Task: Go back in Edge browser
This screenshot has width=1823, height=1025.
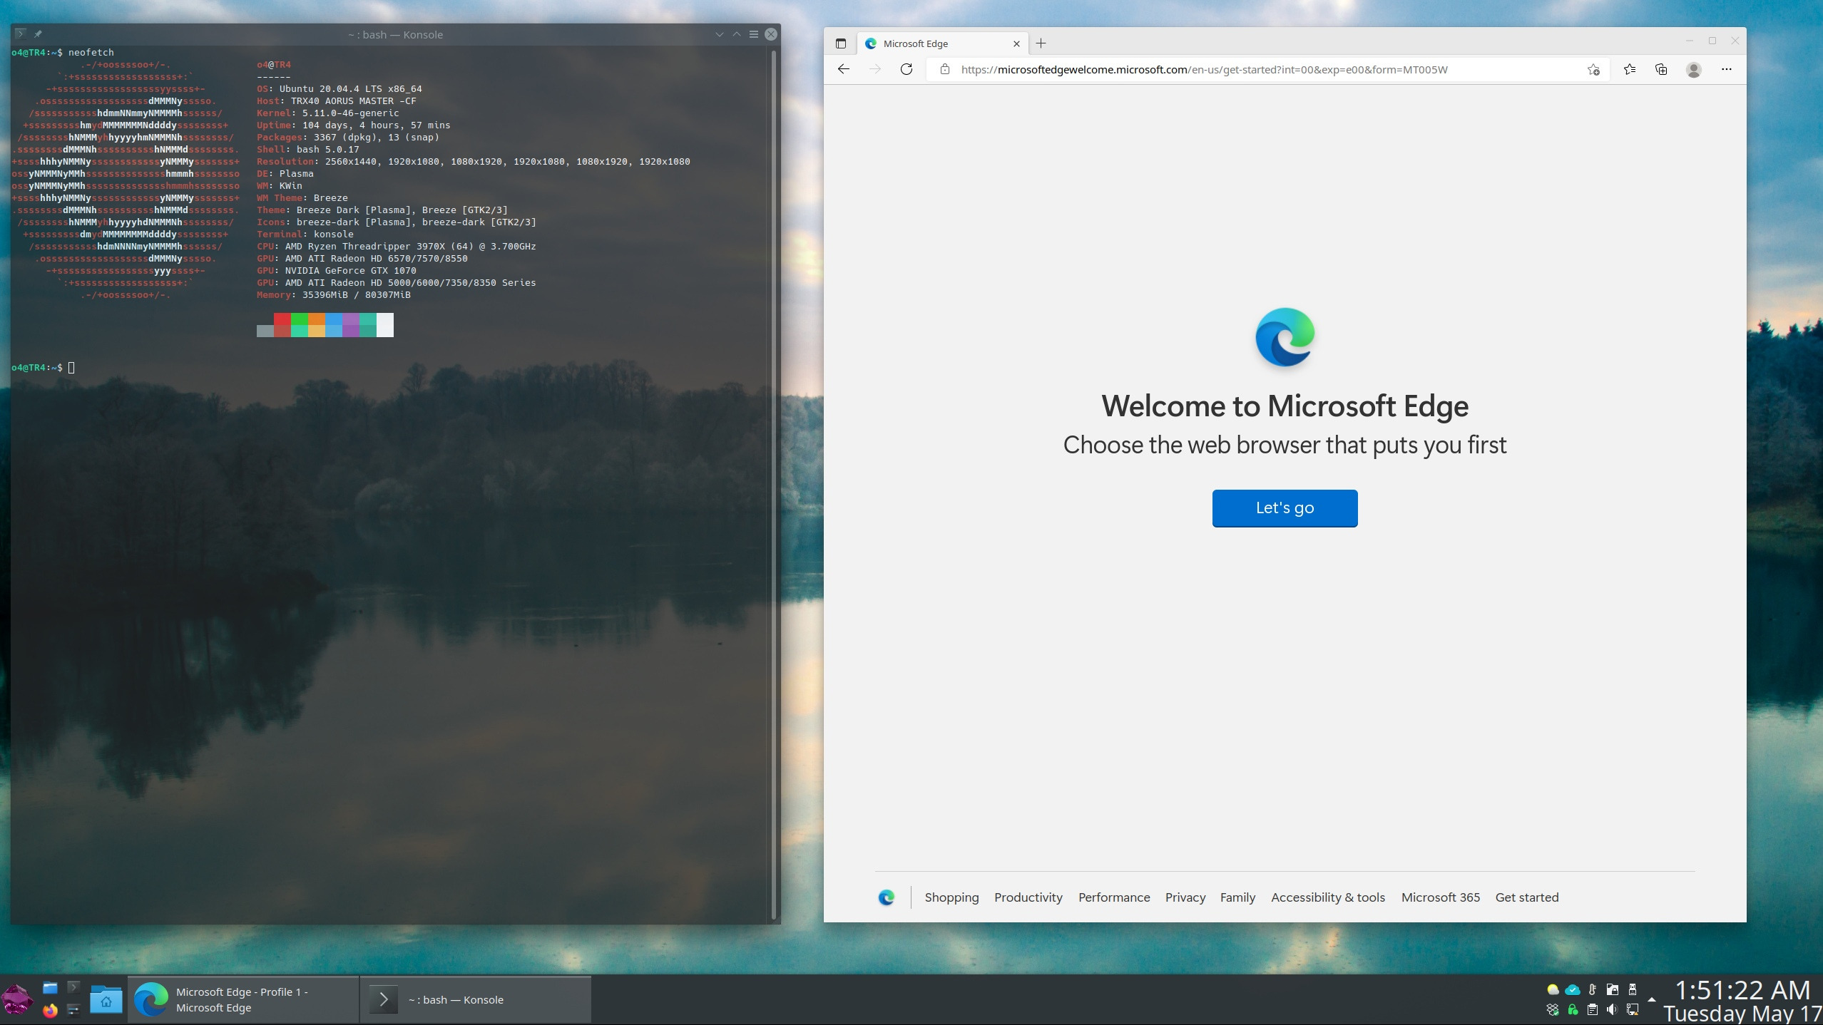Action: tap(844, 69)
